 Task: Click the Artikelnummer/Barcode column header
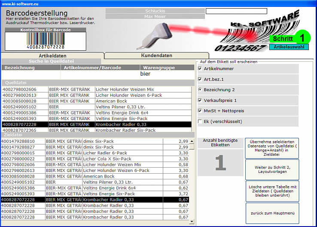click(100, 67)
